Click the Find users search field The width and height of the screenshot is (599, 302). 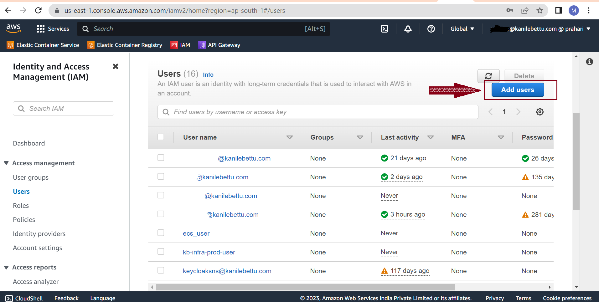pos(318,112)
